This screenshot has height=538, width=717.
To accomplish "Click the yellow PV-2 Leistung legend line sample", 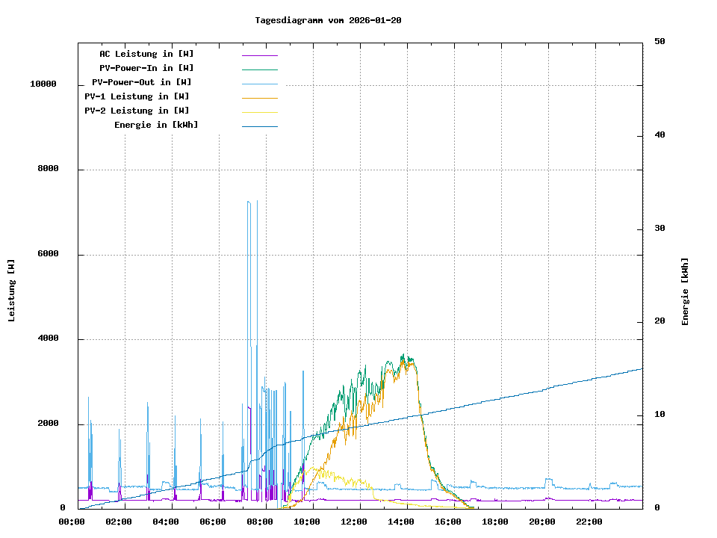I will point(259,112).
